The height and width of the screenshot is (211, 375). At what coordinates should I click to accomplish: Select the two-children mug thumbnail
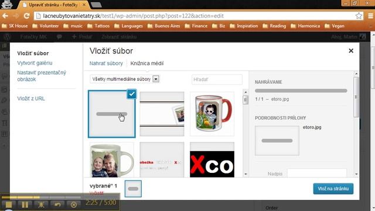coord(112,160)
